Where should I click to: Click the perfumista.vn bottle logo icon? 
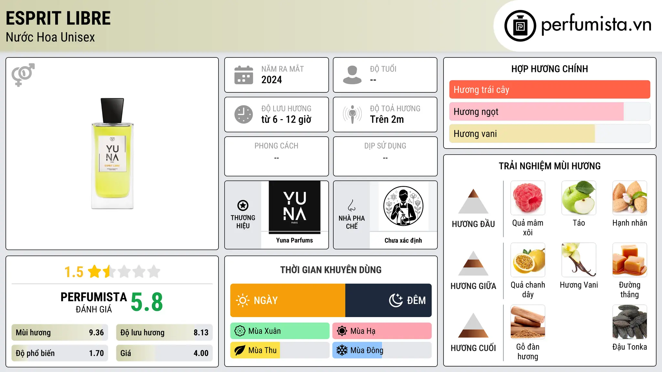(x=520, y=26)
